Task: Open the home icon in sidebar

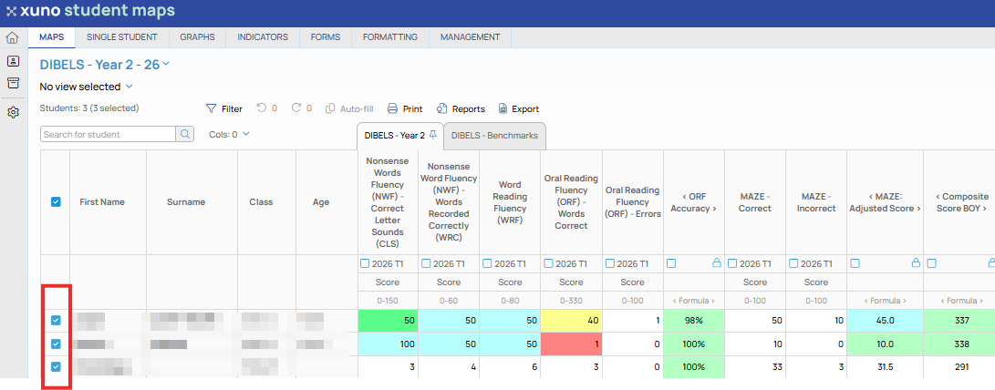Action: (x=13, y=38)
